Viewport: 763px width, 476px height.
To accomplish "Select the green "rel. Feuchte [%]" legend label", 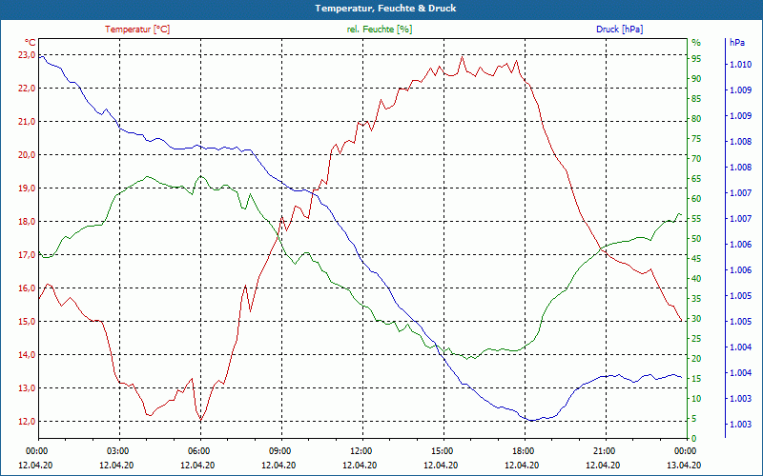I will (380, 30).
